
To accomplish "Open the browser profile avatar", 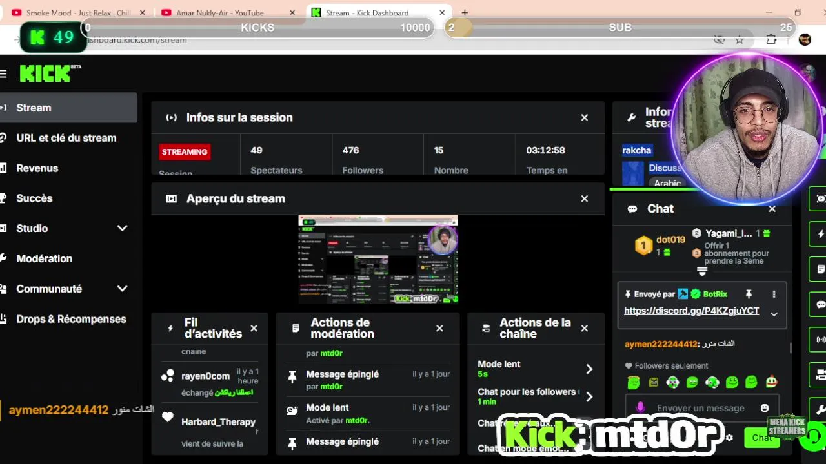I will (805, 40).
